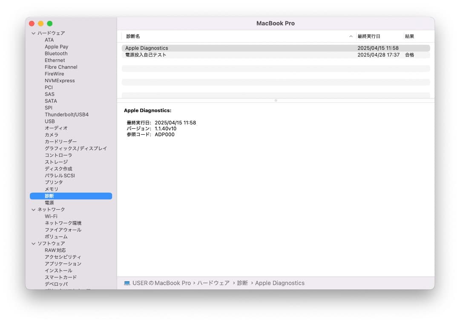Collapse the ハードウェア tree section

33,33
